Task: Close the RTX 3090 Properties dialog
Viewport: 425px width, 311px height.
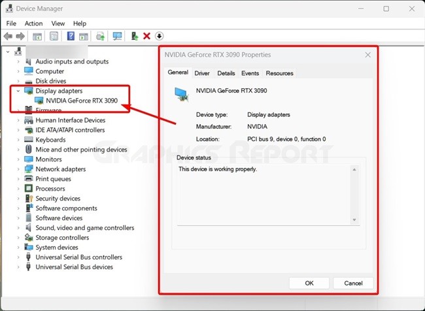Action: (368, 55)
